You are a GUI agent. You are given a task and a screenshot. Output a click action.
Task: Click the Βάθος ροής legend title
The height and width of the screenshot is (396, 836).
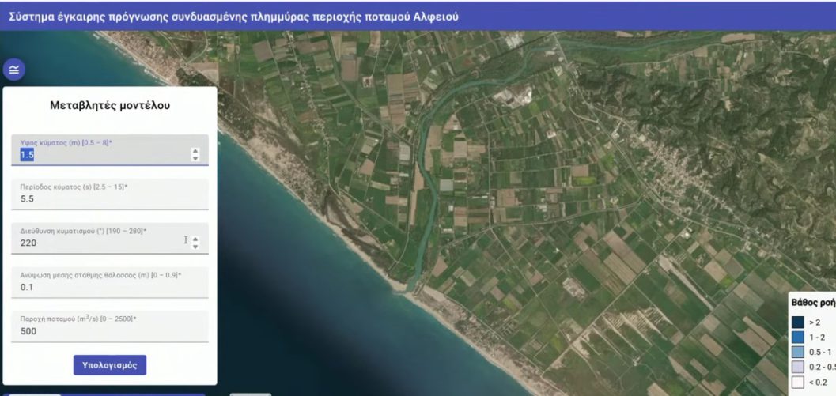pos(812,302)
